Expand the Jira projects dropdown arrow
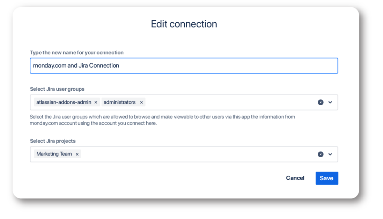 (x=330, y=154)
